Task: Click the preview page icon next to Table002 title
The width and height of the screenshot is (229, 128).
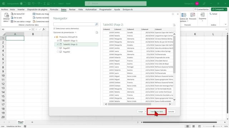Action: (174, 25)
